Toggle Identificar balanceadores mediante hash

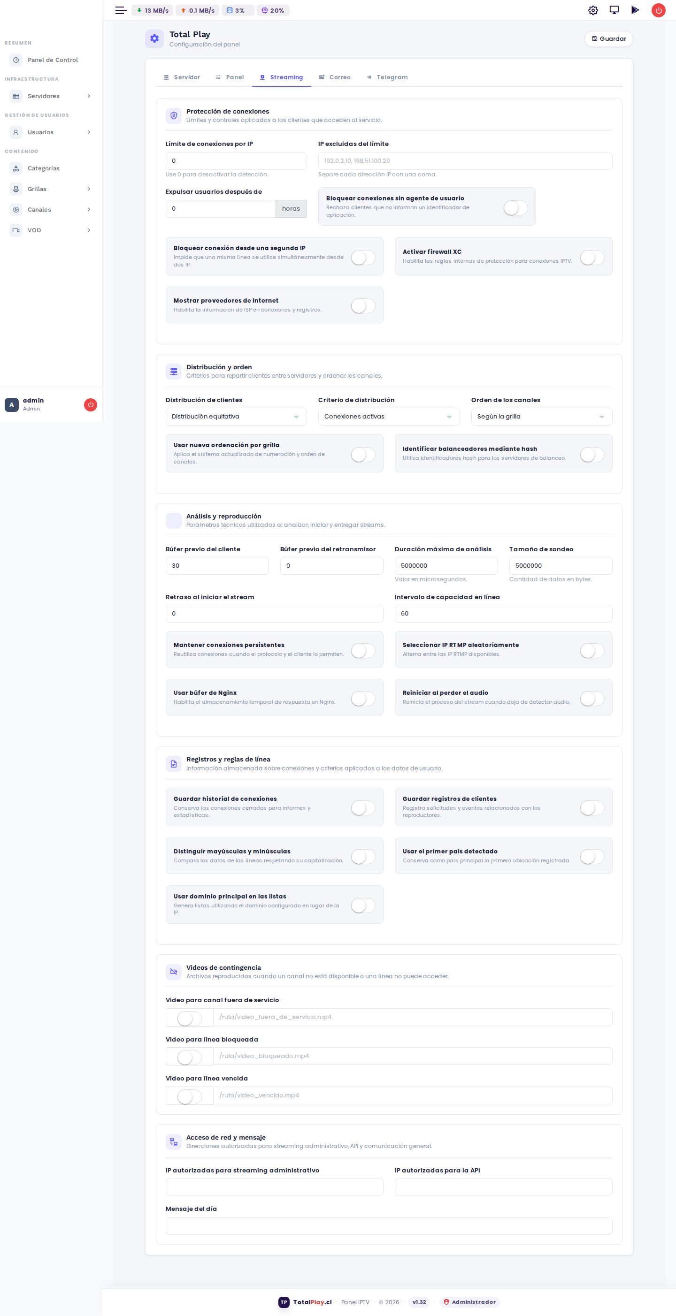point(592,455)
